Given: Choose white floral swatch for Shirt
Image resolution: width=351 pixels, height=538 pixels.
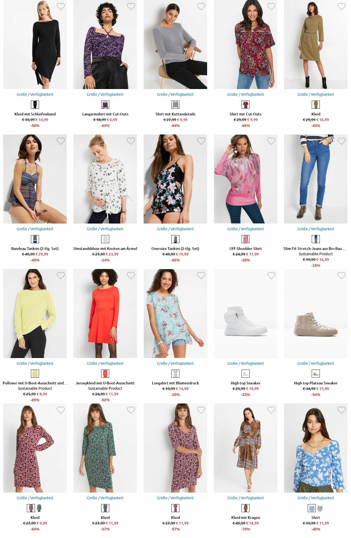Looking at the screenshot, I should pyautogui.click(x=320, y=508).
